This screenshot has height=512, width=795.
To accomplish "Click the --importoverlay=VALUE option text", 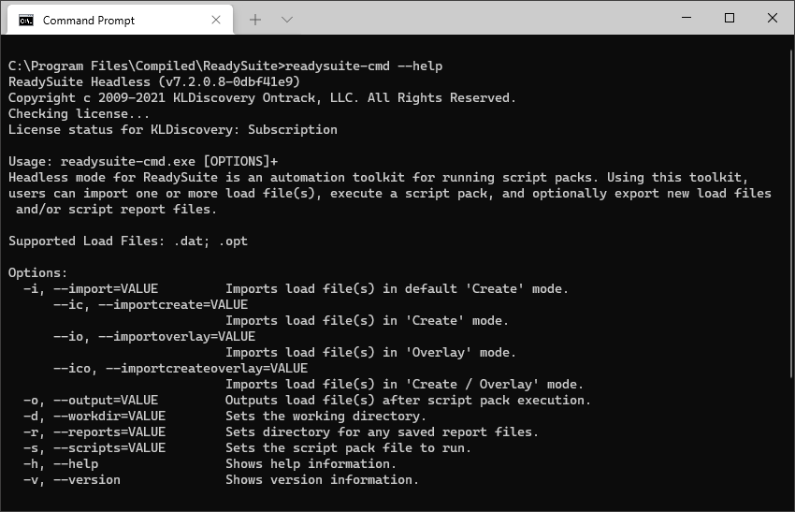I will point(154,337).
